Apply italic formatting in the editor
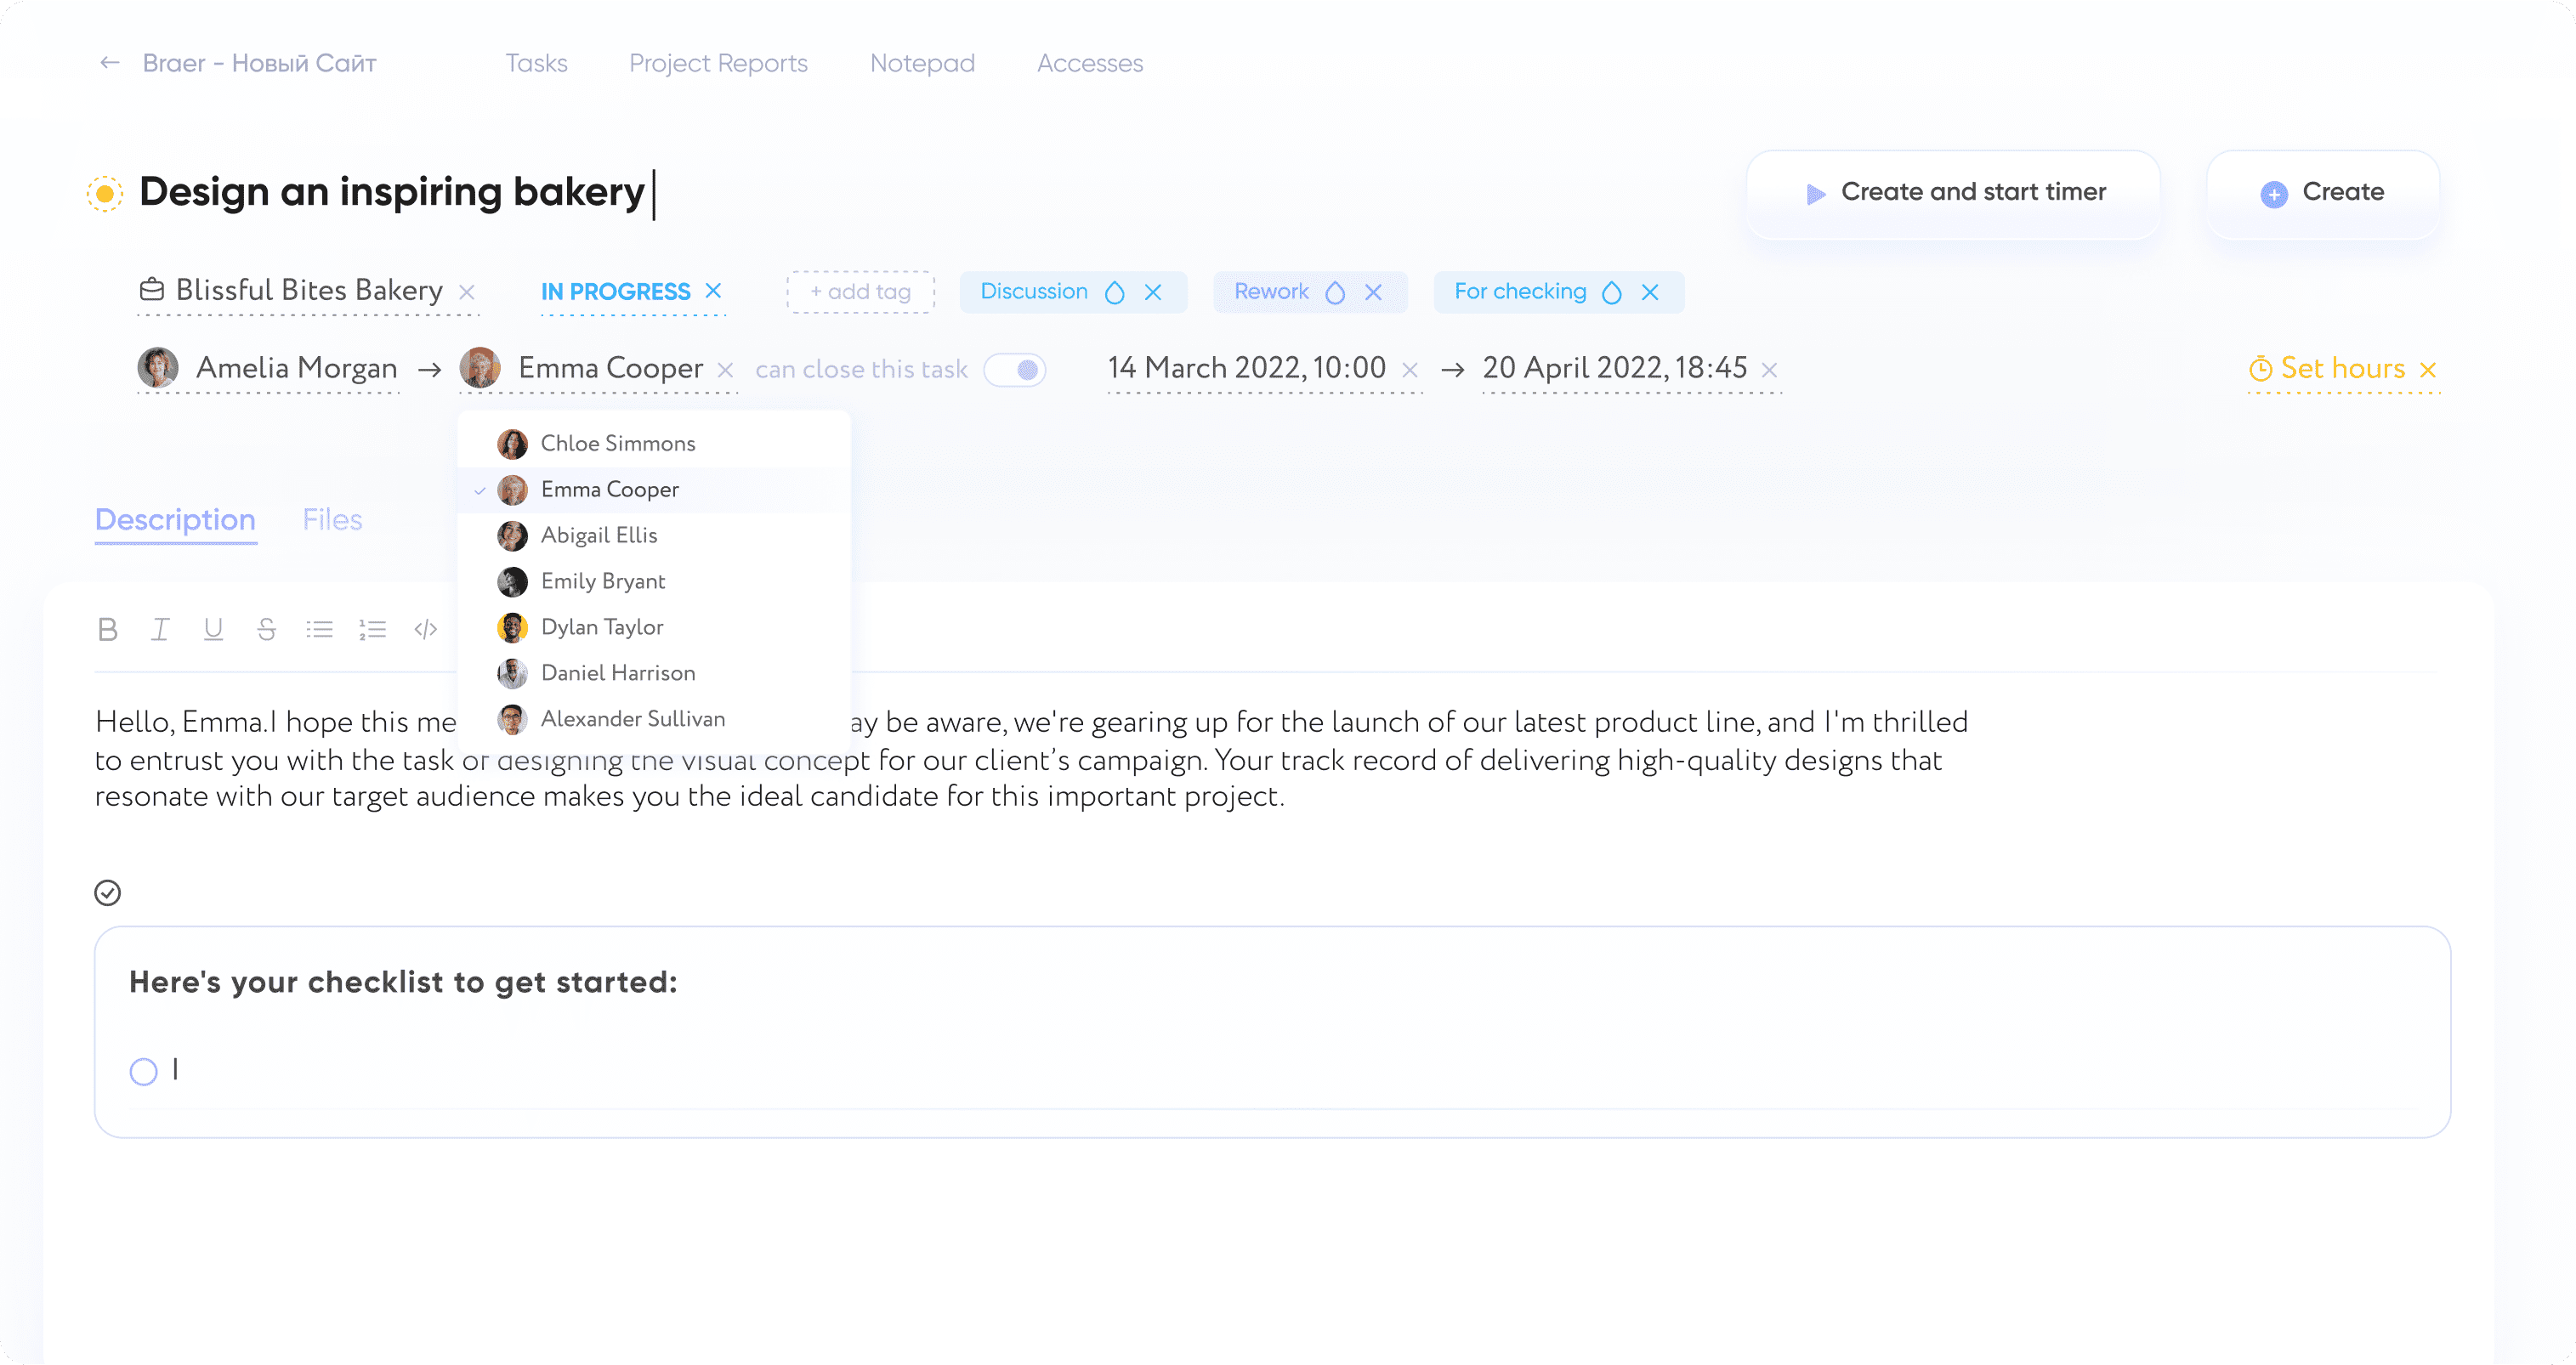This screenshot has width=2576, height=1365. [x=160, y=629]
